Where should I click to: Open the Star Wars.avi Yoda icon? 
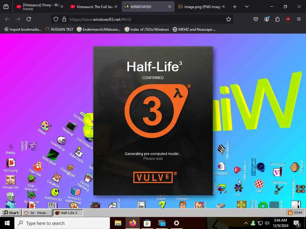pos(31,179)
